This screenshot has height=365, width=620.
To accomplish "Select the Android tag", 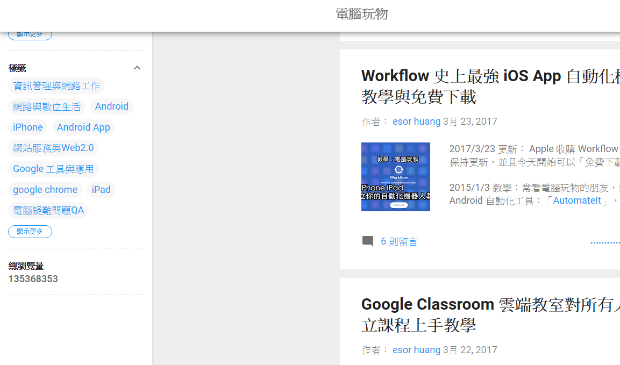I will (x=111, y=107).
